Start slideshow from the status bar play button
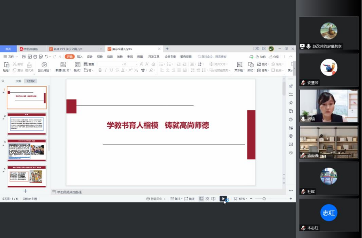Viewport: 362px width, 238px height. click(223, 199)
